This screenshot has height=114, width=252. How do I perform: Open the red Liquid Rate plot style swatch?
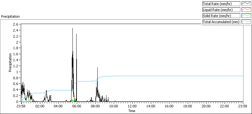(246, 10)
